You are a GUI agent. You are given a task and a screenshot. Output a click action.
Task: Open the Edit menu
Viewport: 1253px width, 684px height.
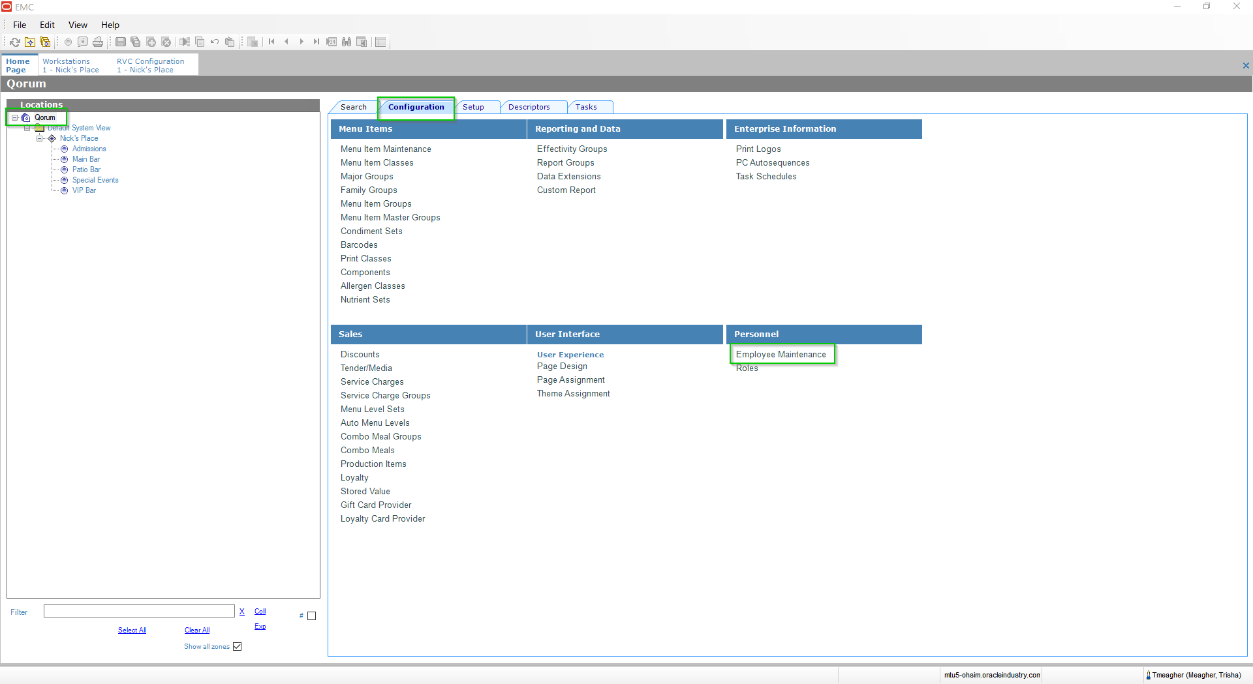point(46,25)
